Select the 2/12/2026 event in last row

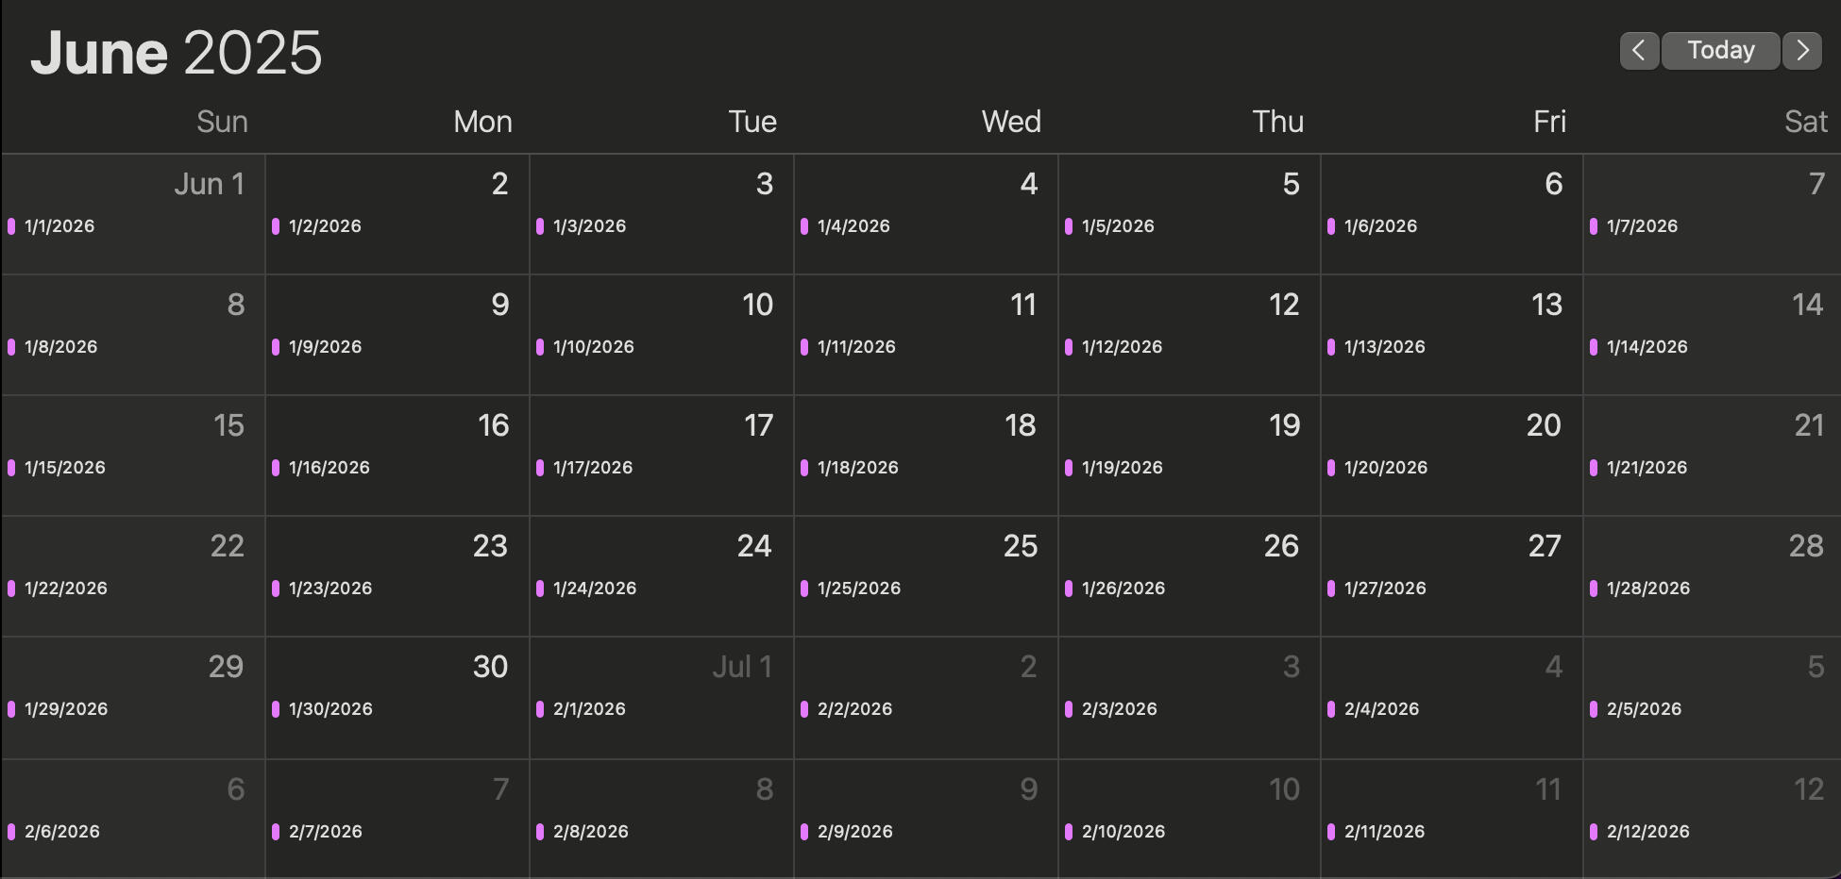(x=1647, y=832)
